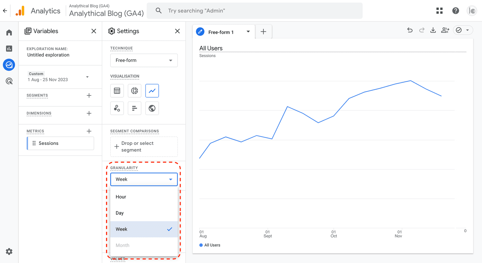
Task: Pick the geo map visualisation
Action: [152, 108]
